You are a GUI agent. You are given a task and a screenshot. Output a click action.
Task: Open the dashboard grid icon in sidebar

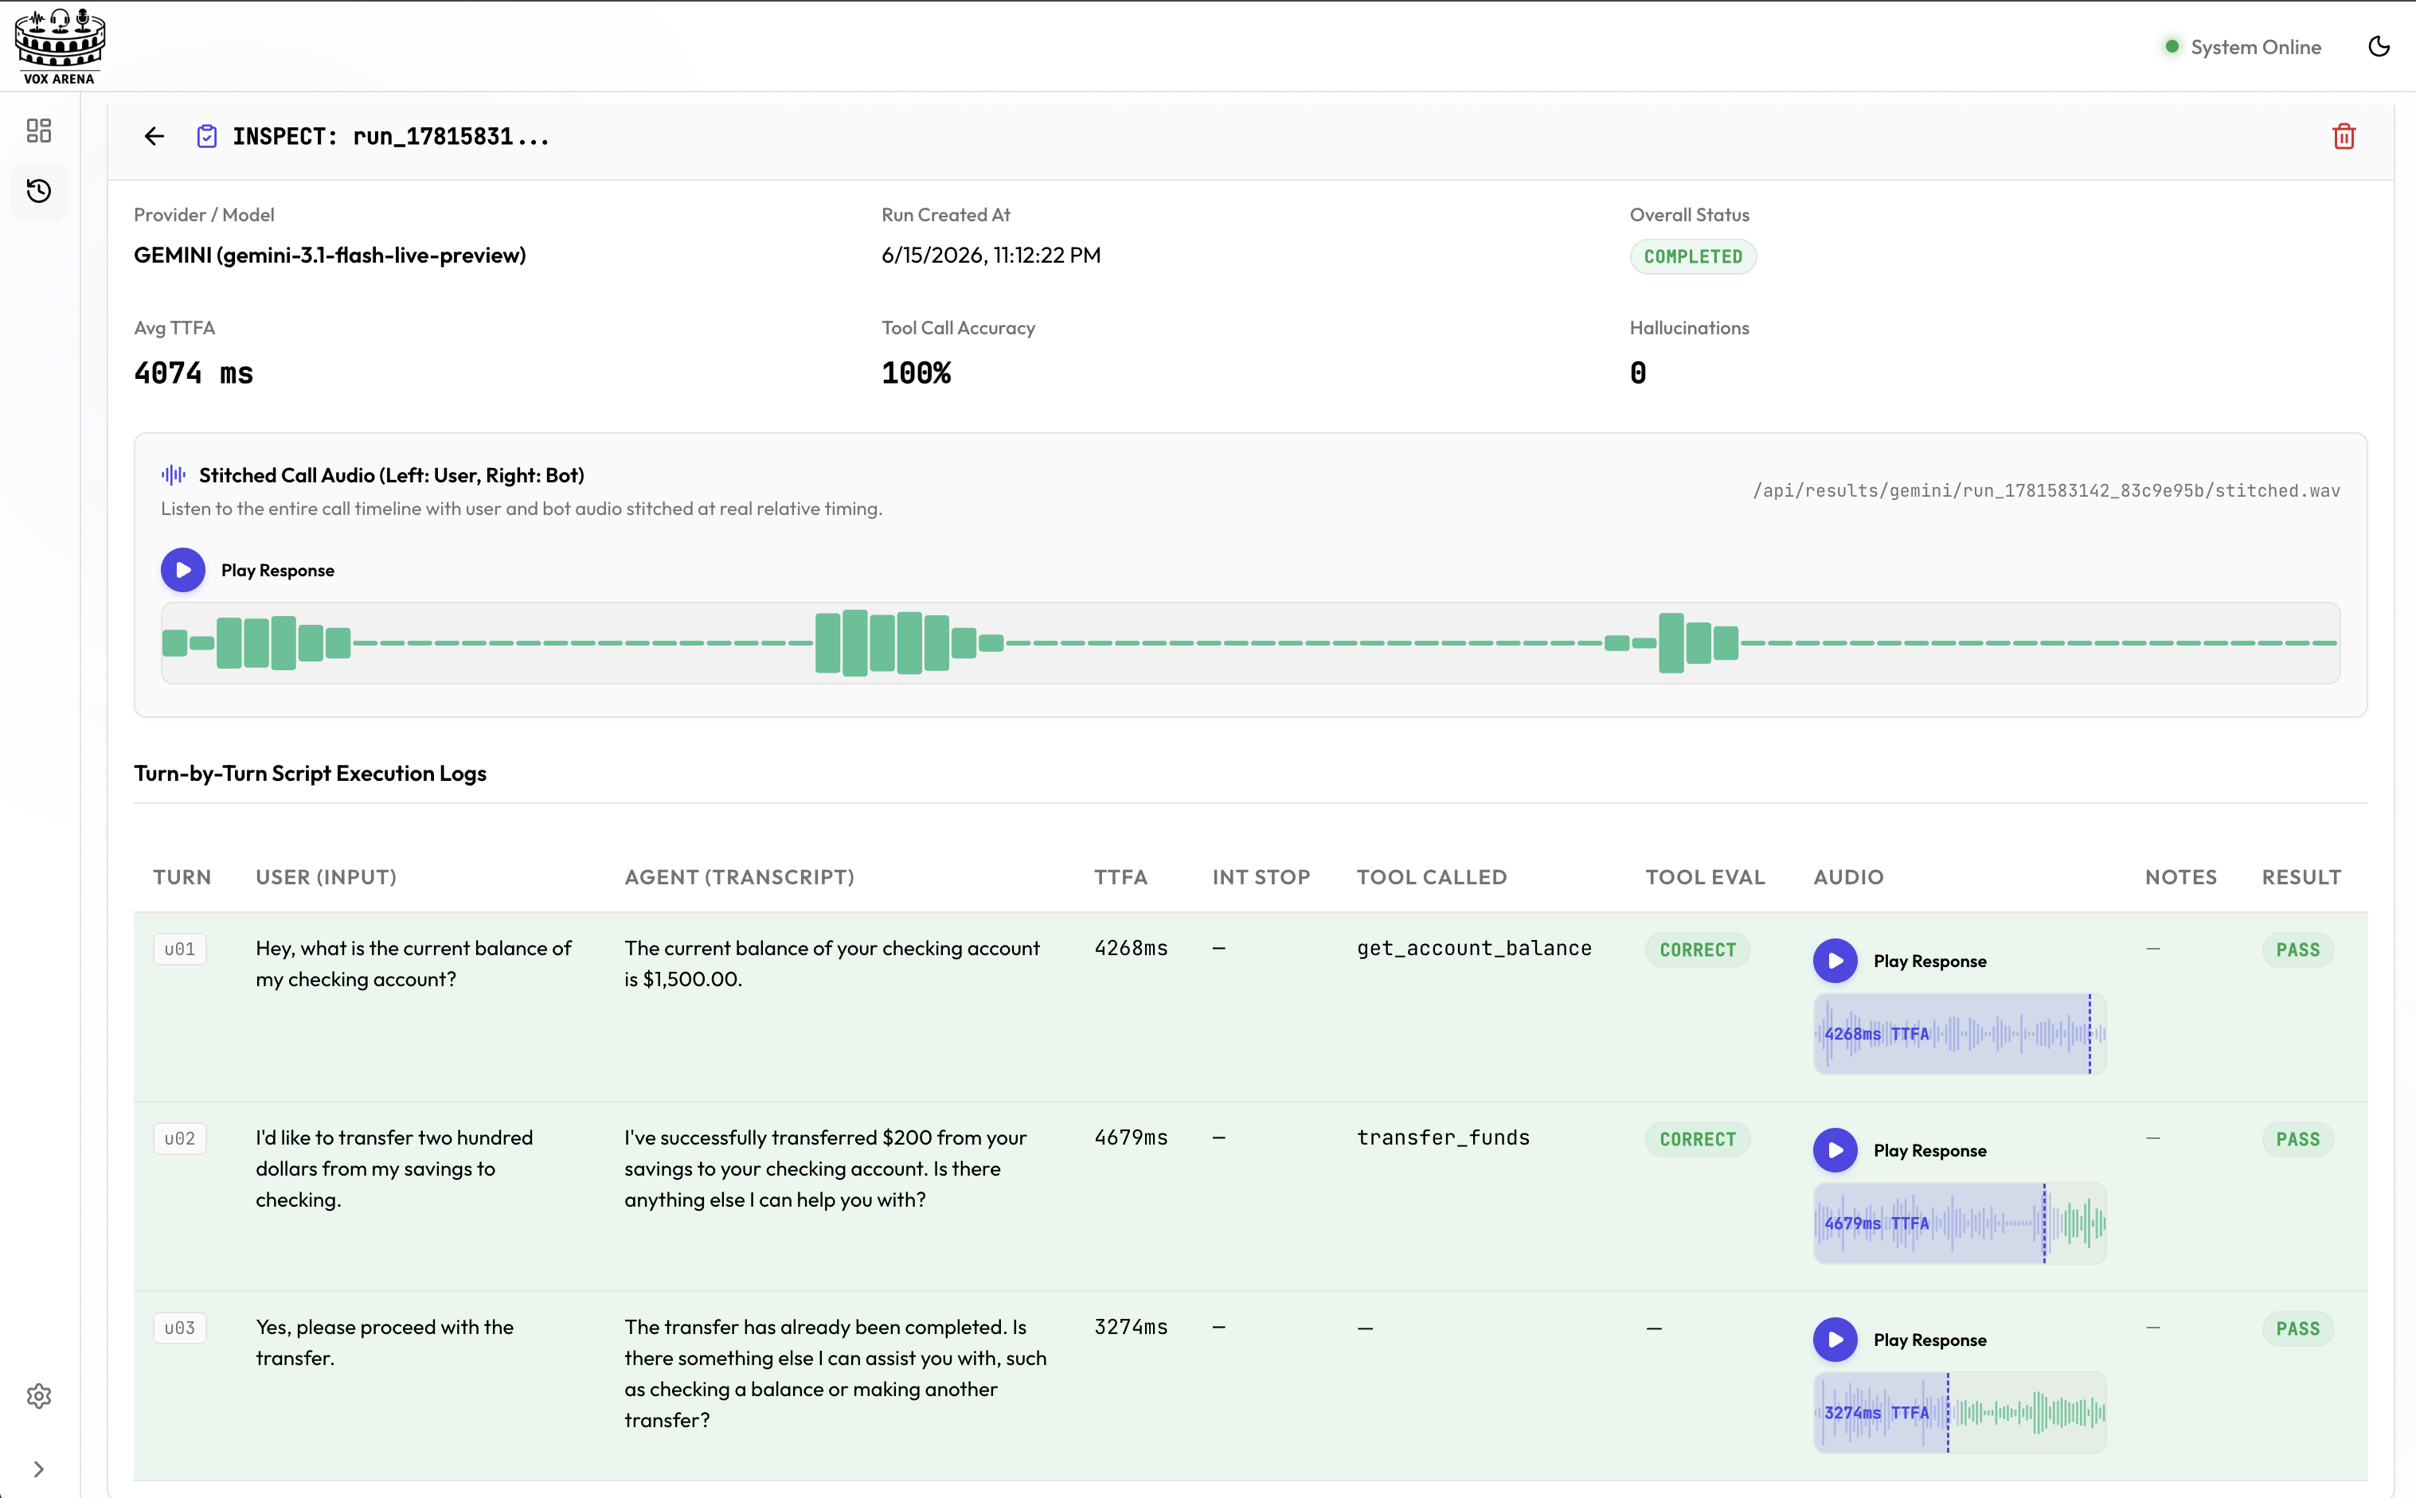point(39,131)
